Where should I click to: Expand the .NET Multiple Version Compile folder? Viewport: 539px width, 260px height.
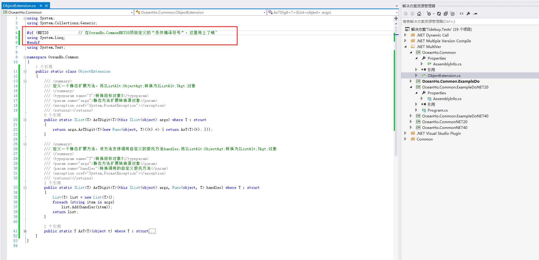point(405,41)
